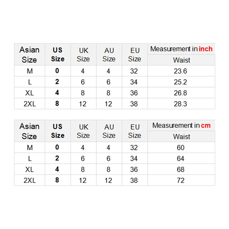Image resolution: width=229 pixels, height=229 pixels.
Task: Click the 'Waist' header in inch table
Action: tap(181, 60)
